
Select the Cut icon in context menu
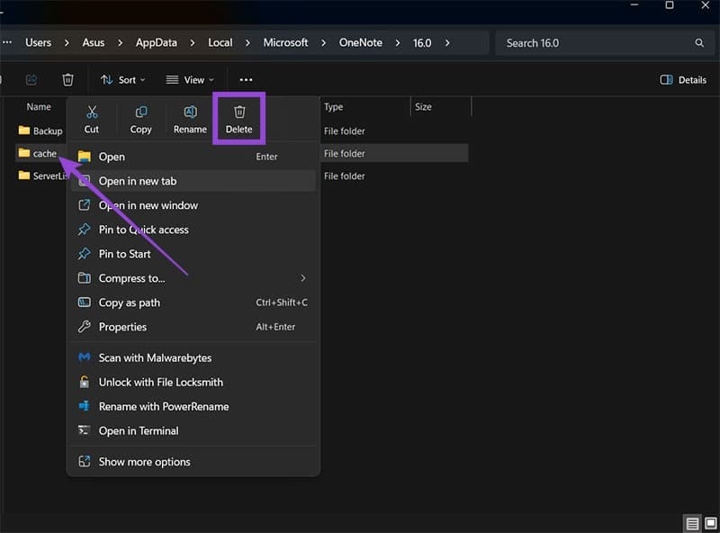click(91, 117)
